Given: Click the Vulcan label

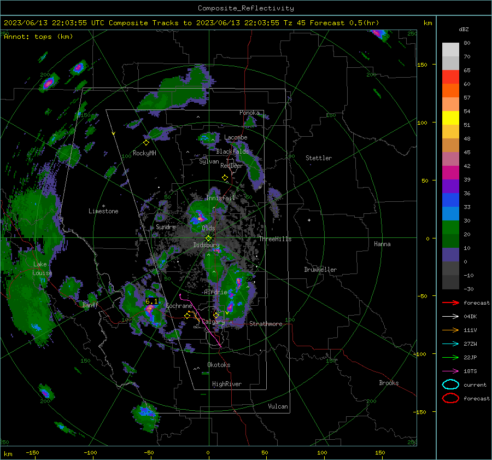Looking at the screenshot, I should 278,406.
